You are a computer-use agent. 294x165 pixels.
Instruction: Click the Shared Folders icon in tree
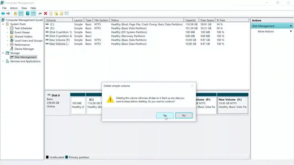point(11,36)
